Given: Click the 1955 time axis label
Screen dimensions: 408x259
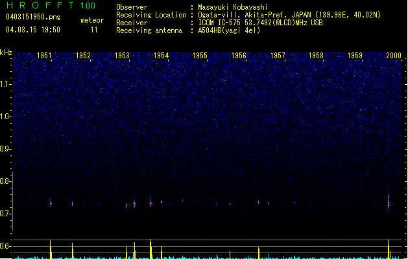Looking at the screenshot, I should tap(200, 55).
